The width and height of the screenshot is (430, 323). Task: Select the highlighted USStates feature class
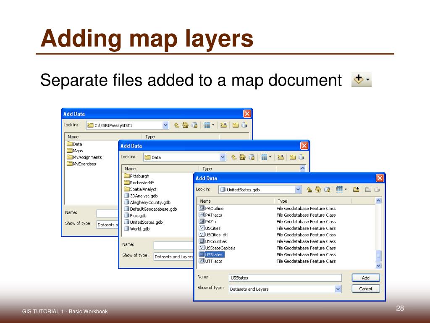[212, 254]
